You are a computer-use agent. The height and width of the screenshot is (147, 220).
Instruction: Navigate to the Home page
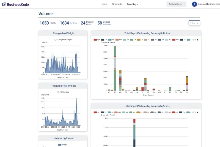click(x=104, y=4)
